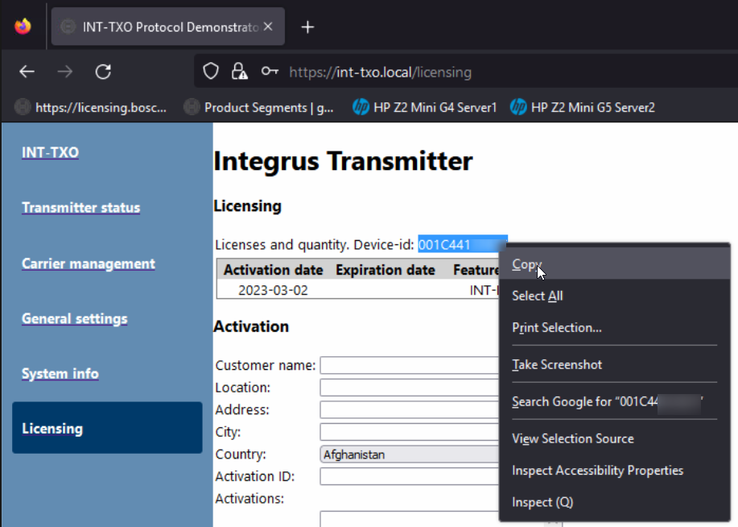Go back to previous page
738x527 pixels.
click(27, 72)
